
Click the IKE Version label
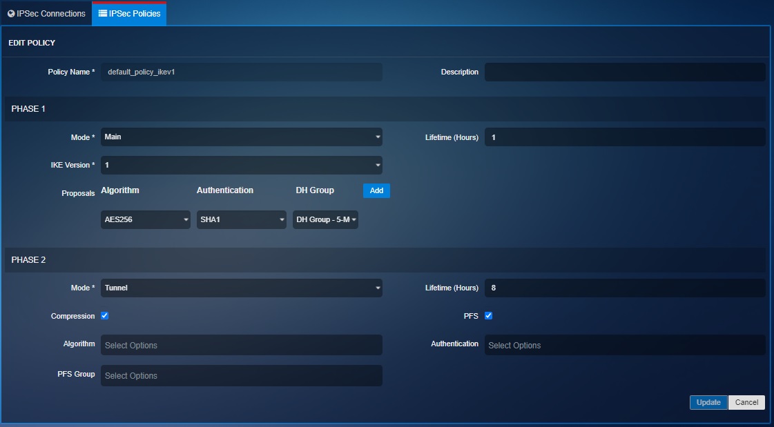[72, 165]
